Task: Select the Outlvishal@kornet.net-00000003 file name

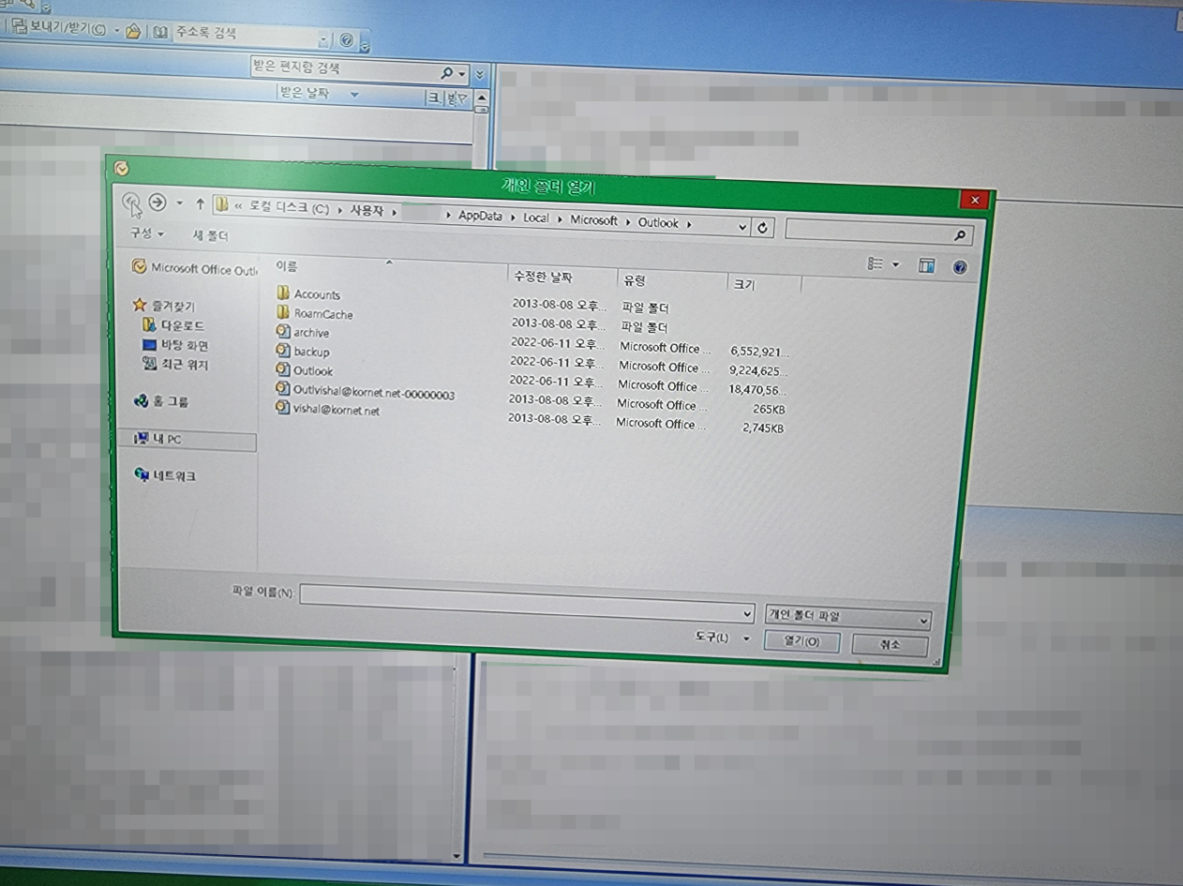Action: coord(373,394)
